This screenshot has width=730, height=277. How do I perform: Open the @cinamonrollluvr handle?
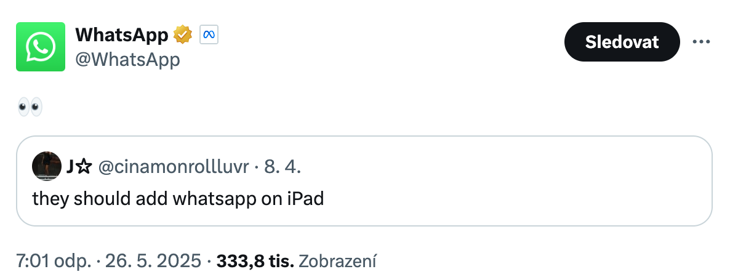coord(173,167)
